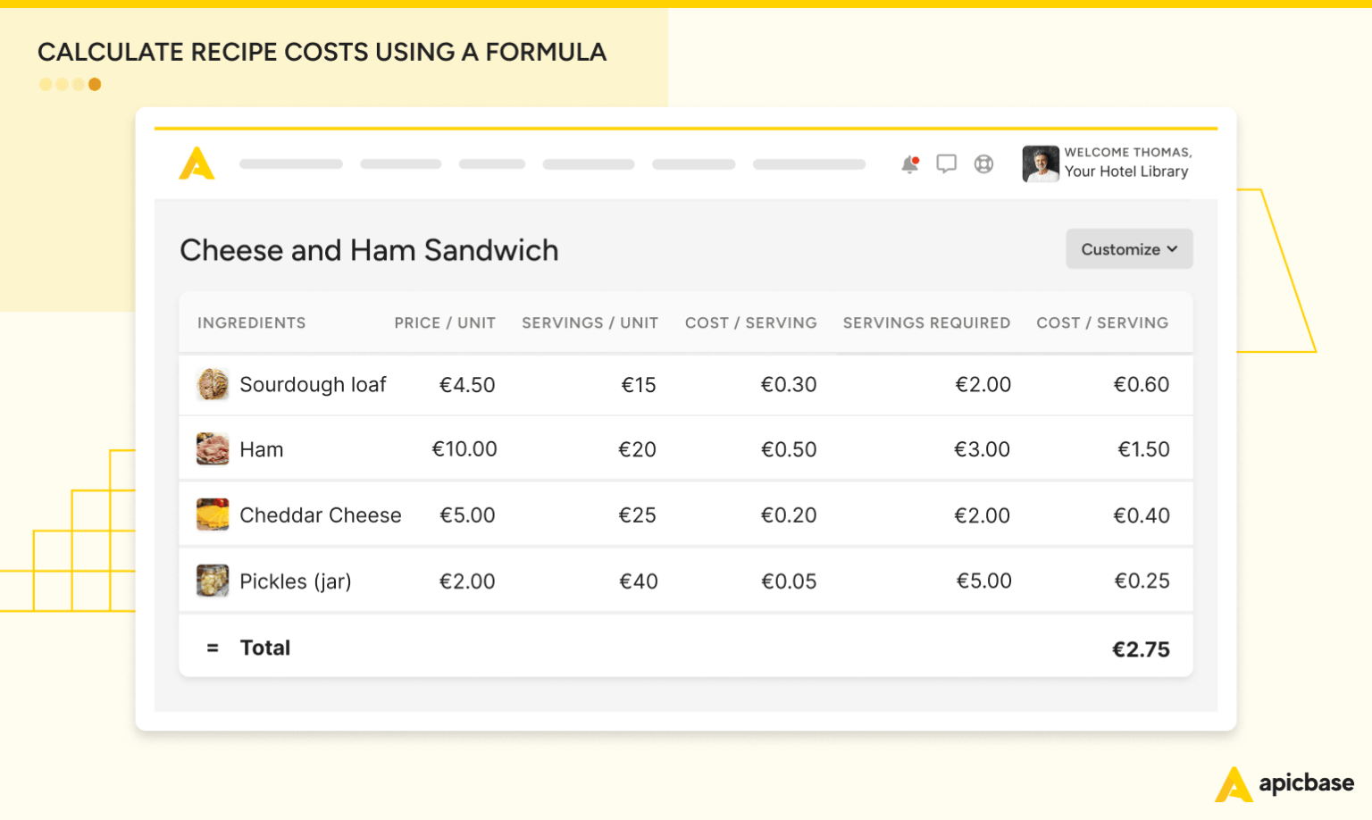Image resolution: width=1372 pixels, height=820 pixels.
Task: Click the apicbase logo in bottom right corner
Action: [x=1286, y=783]
